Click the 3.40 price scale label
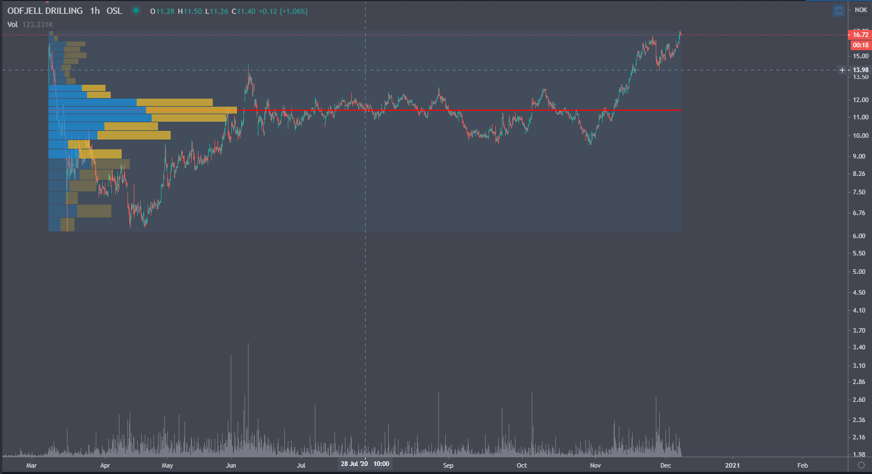 pos(859,347)
